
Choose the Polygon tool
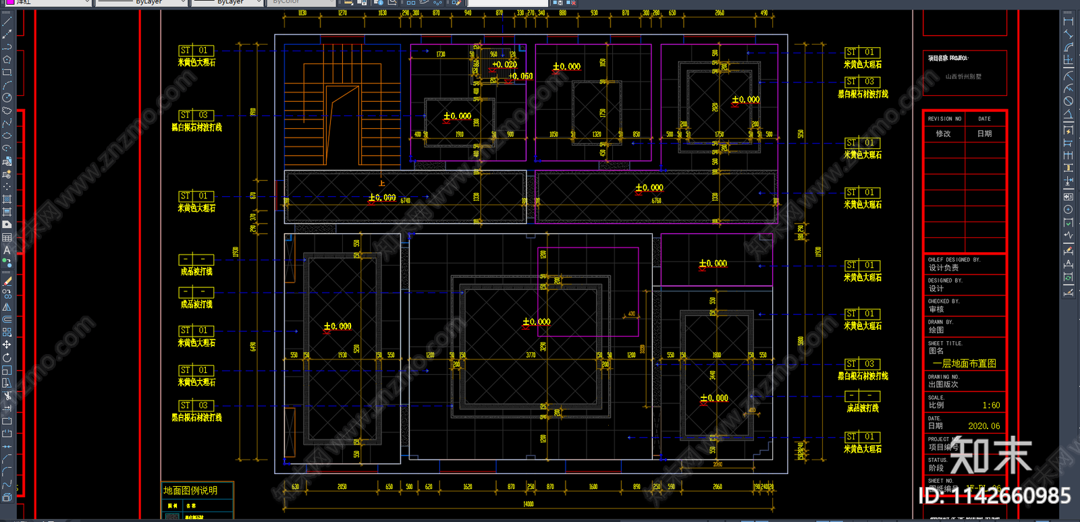click(x=7, y=59)
